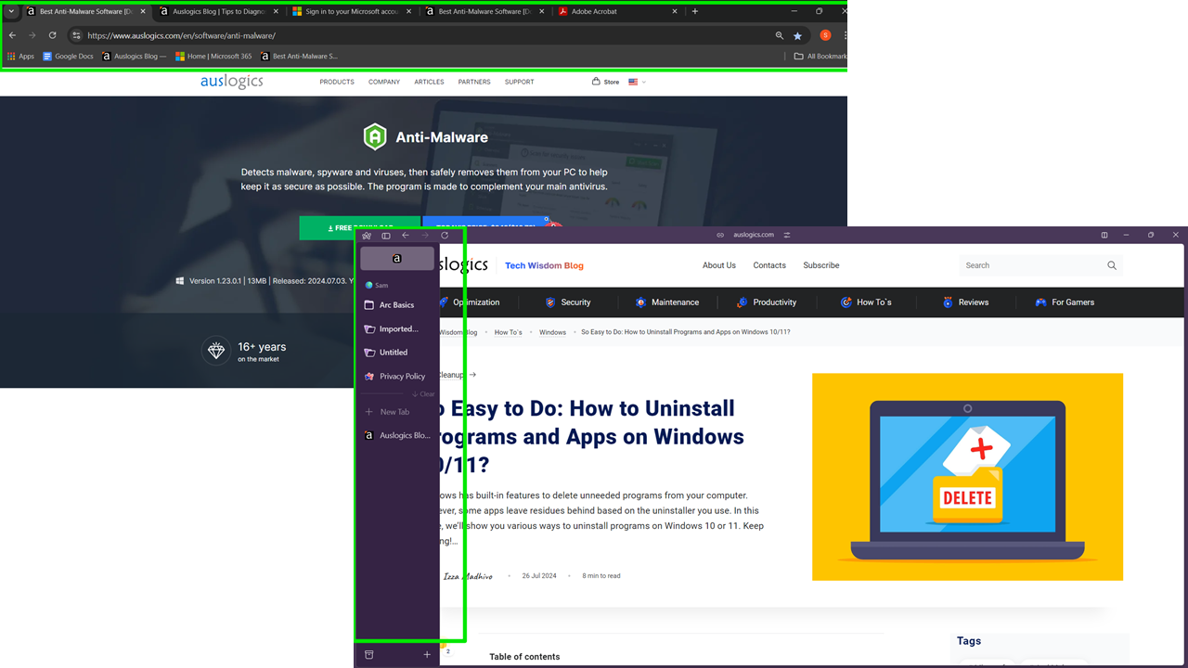Click the Auslogics logo in Chrome window
Image resolution: width=1188 pixels, height=668 pixels.
tap(232, 82)
